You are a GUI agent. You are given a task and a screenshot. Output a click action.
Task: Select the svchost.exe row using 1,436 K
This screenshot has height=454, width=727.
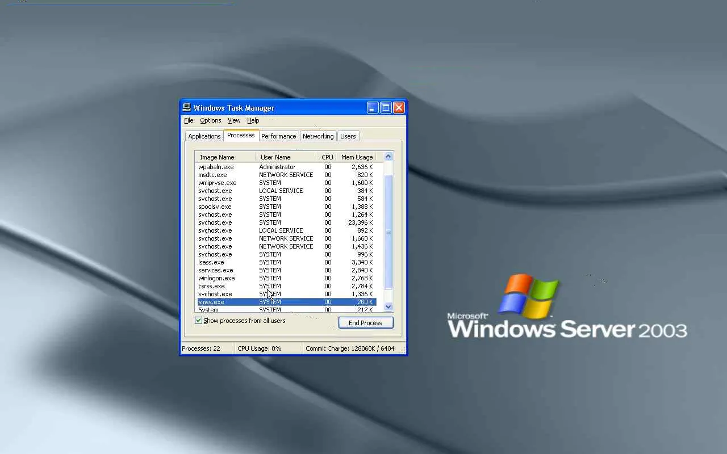(286, 246)
